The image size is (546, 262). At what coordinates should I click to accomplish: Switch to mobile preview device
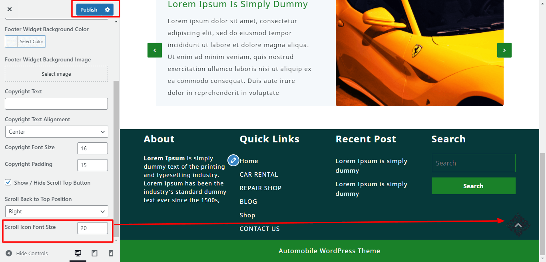pos(111,253)
